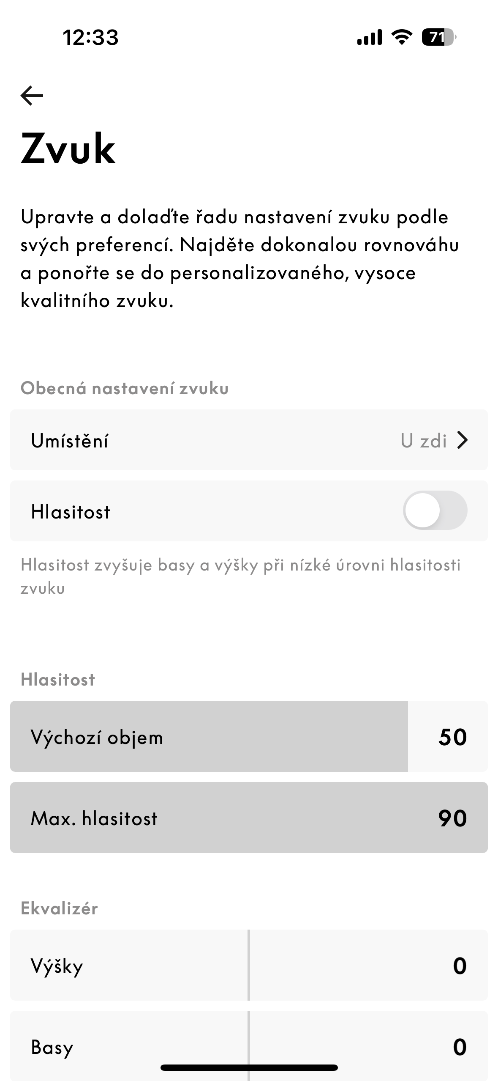498x1081 pixels.
Task: Tap the Ekvalizér section header
Action: (59, 909)
